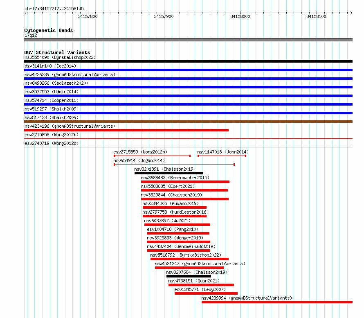The width and height of the screenshot is (364, 318).
Task: Select the esv3688482 (Besenbacher2015) red bar
Action: pos(185,182)
